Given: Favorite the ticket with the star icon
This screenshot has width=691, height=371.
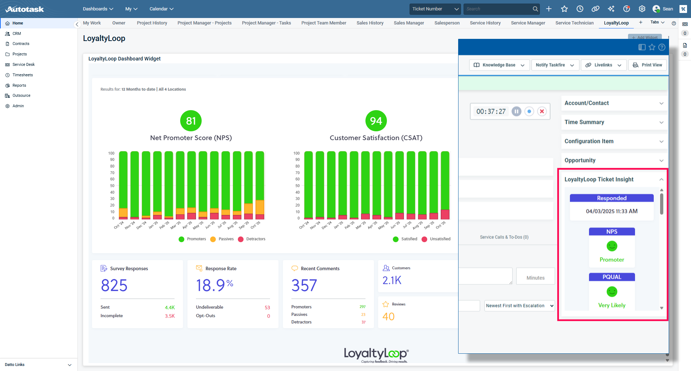Looking at the screenshot, I should (652, 47).
